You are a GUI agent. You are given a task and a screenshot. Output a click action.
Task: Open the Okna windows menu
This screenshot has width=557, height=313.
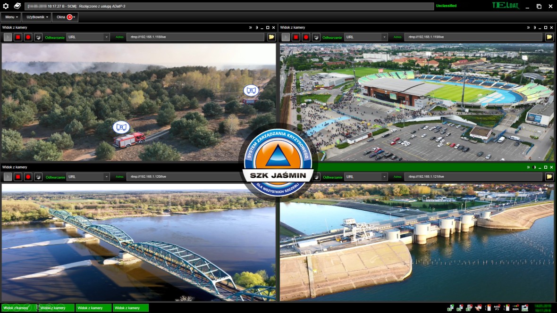coord(65,17)
